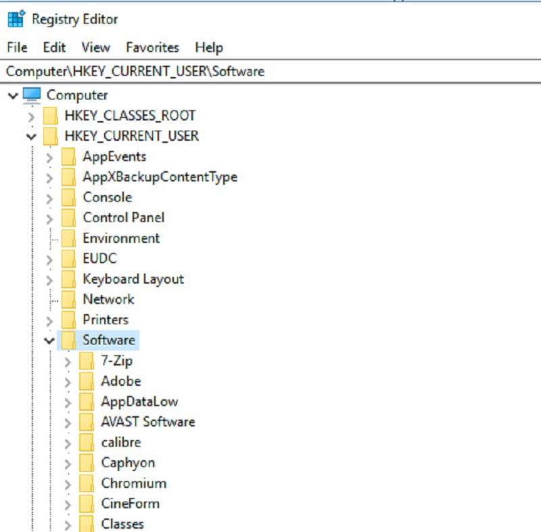The width and height of the screenshot is (541, 532).
Task: Expand the calibre key
Action: pyautogui.click(x=68, y=443)
